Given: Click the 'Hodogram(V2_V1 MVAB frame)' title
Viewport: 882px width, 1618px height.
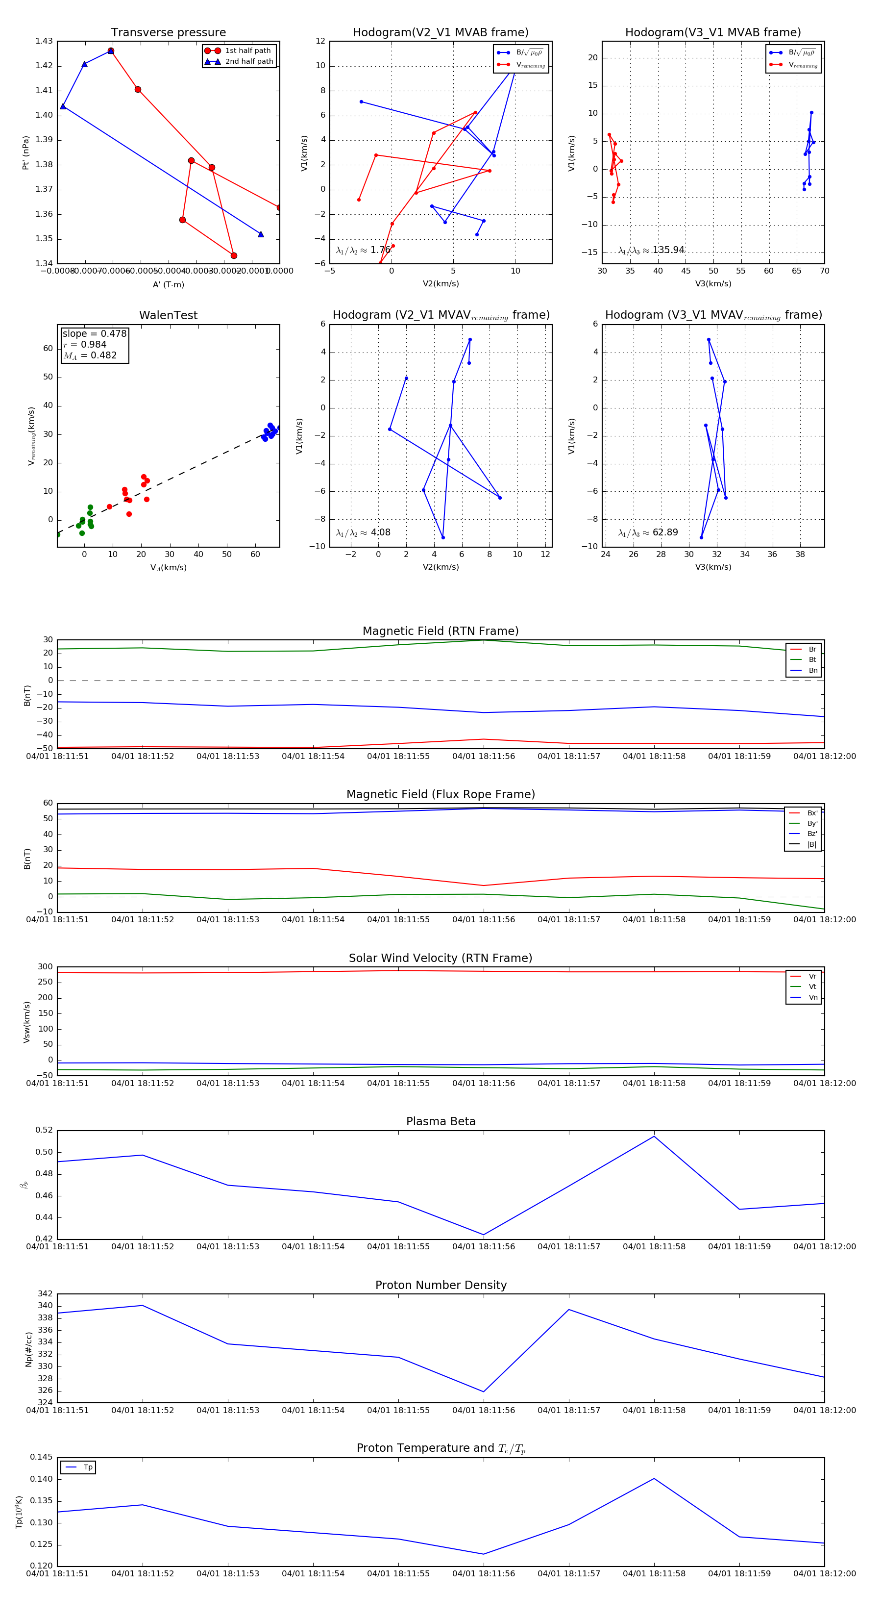Looking at the screenshot, I should tap(441, 32).
